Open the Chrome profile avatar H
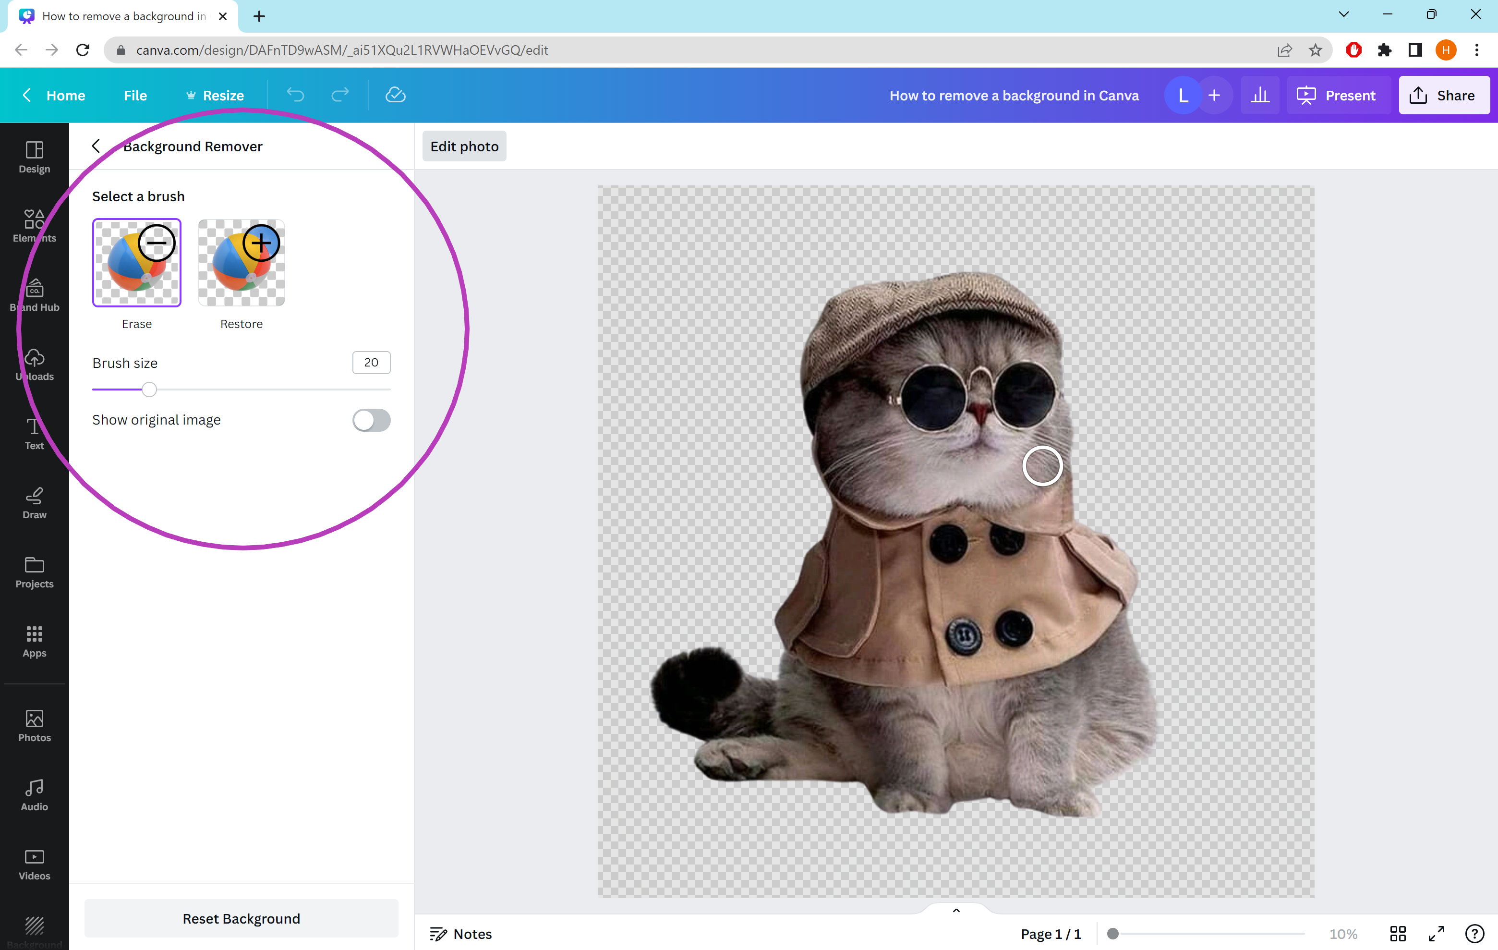1498x950 pixels. pyautogui.click(x=1446, y=50)
